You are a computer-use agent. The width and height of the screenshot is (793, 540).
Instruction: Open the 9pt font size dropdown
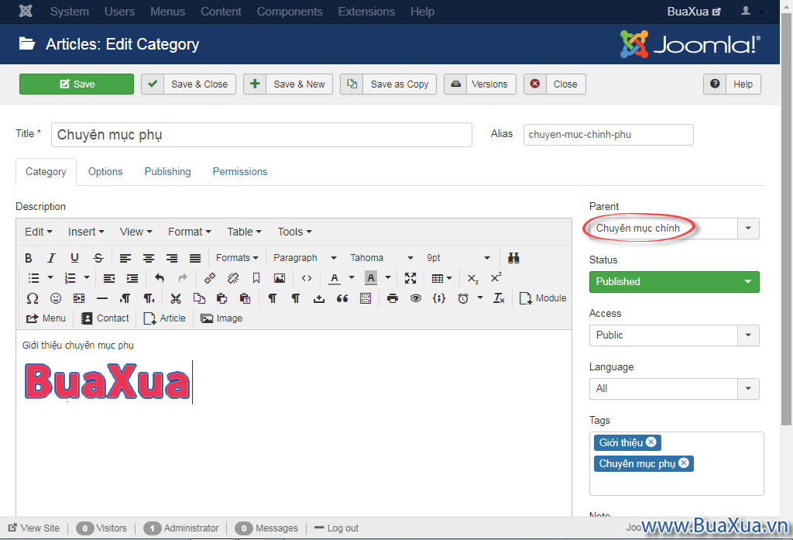(458, 258)
